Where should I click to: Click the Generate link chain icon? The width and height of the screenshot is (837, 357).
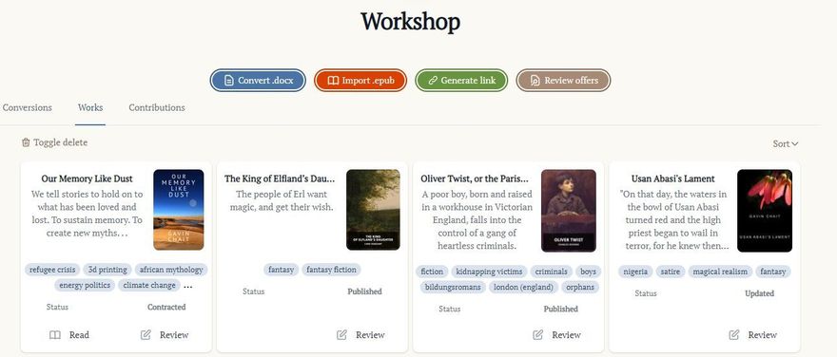[x=433, y=81]
